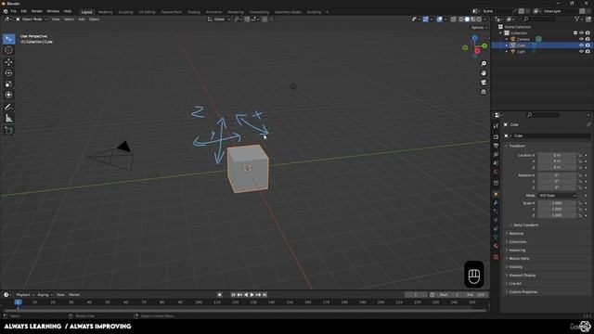Click red X axis on navigation gizmo
Viewport: 594px width, 334px height.
click(x=477, y=51)
